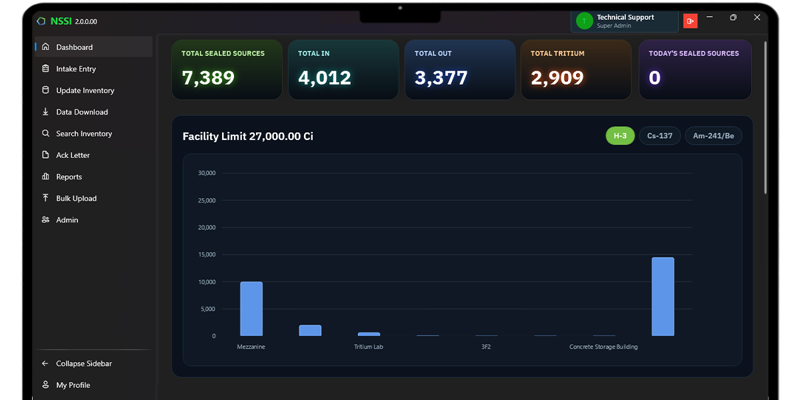Open the Data Download section
Screen dimensions: 800x400
point(94,112)
